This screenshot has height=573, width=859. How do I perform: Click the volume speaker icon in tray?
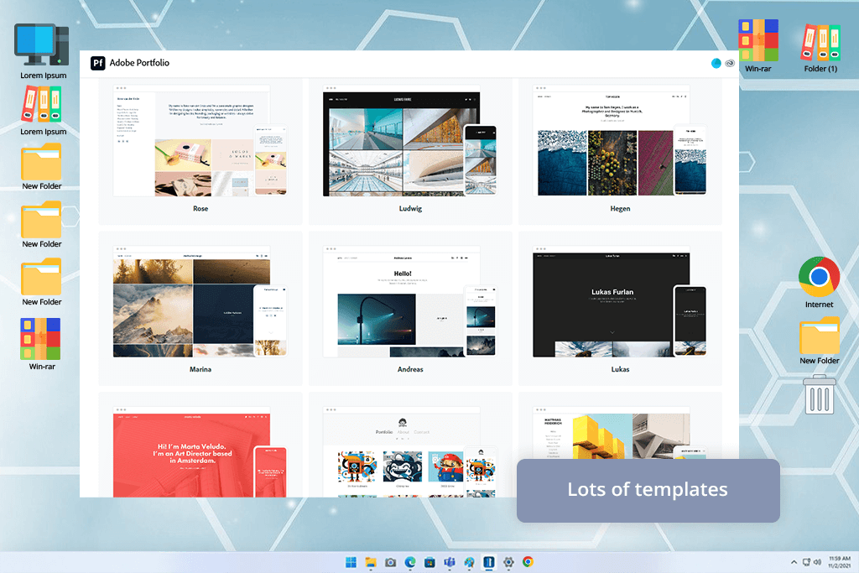coord(817,562)
